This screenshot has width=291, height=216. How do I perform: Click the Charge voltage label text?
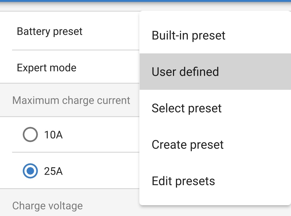pyautogui.click(x=47, y=205)
